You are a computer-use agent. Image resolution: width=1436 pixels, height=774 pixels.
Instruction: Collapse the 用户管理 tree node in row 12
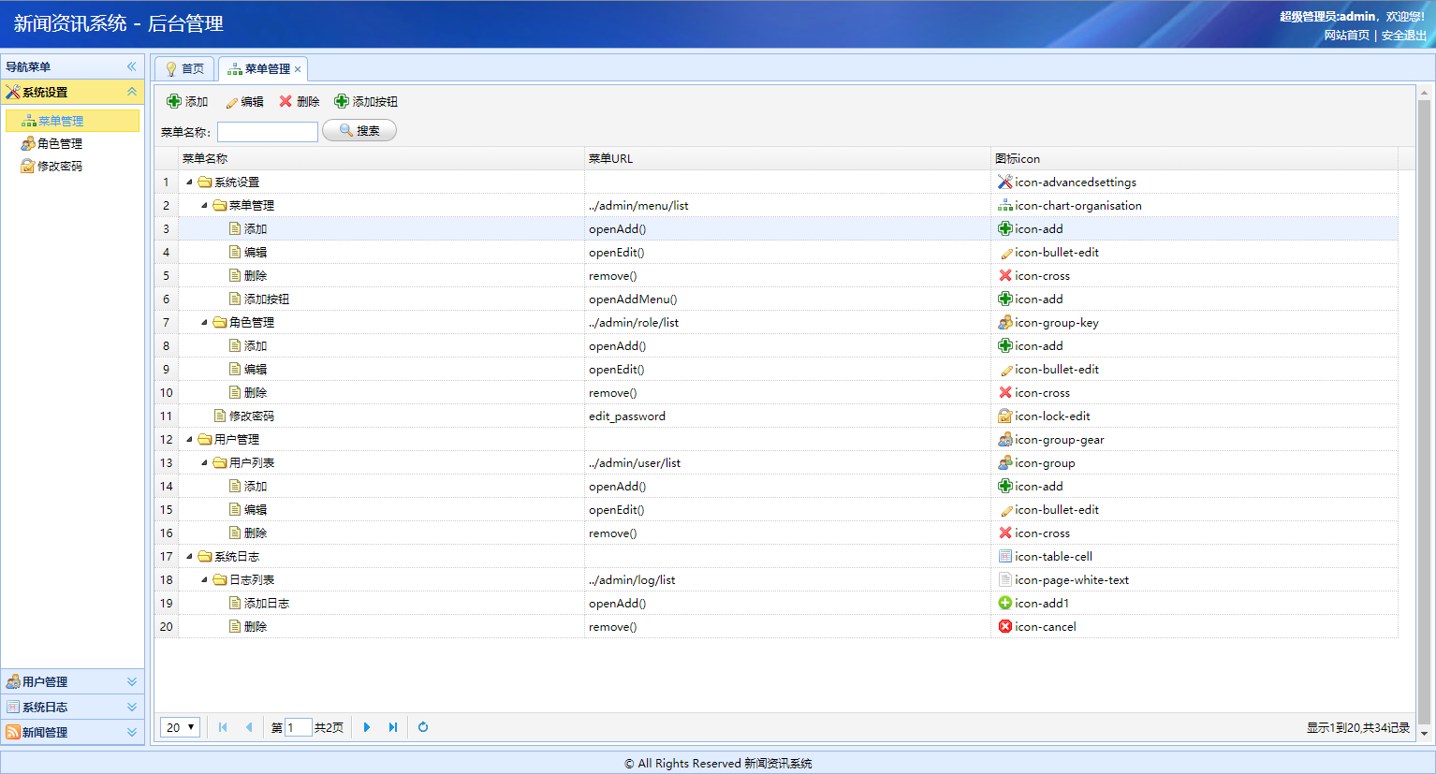pyautogui.click(x=189, y=439)
